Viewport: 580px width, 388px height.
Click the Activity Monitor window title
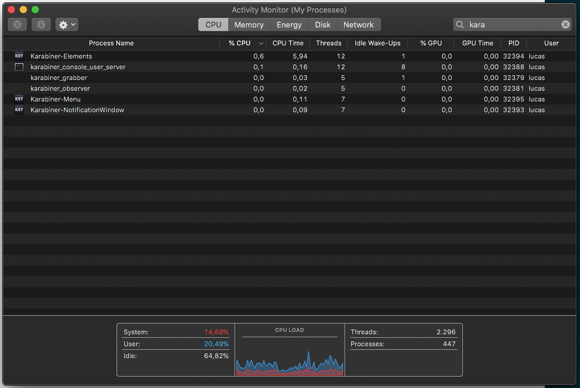(x=289, y=10)
